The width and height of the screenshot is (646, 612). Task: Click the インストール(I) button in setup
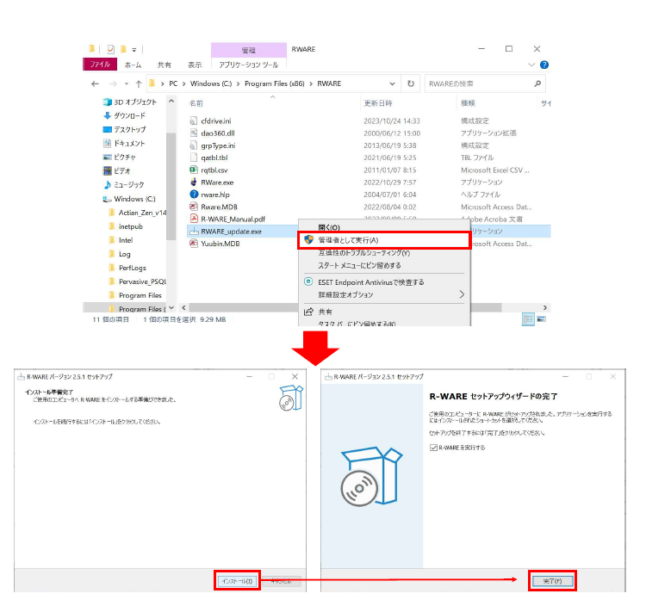tap(237, 581)
